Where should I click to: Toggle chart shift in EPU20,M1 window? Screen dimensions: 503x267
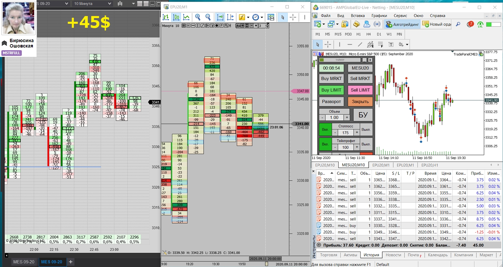pos(230,17)
